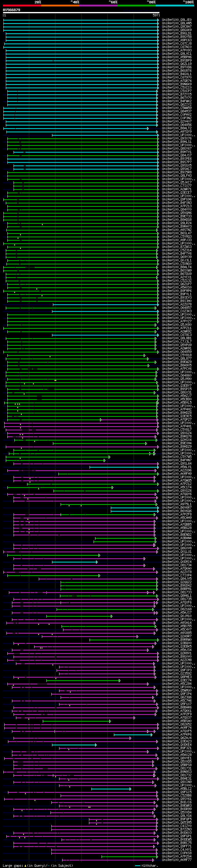Click the cyan alignment bar for UniRef100_Q9LJE0
Image resolution: width=197 pixels, height=868 pixels.
point(81,20)
